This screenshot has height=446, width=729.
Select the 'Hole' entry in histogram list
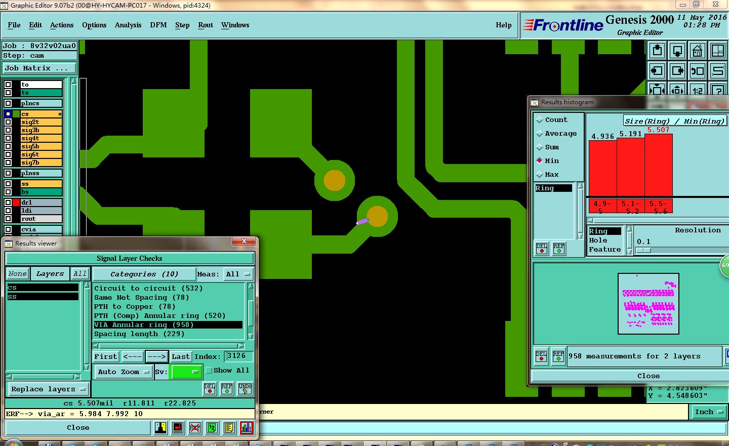coord(598,240)
